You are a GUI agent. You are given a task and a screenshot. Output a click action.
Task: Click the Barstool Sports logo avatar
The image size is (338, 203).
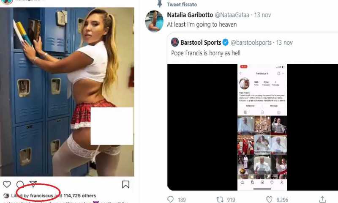click(x=175, y=42)
